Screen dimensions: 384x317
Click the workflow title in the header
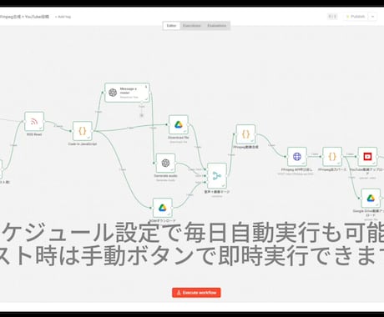(24, 17)
